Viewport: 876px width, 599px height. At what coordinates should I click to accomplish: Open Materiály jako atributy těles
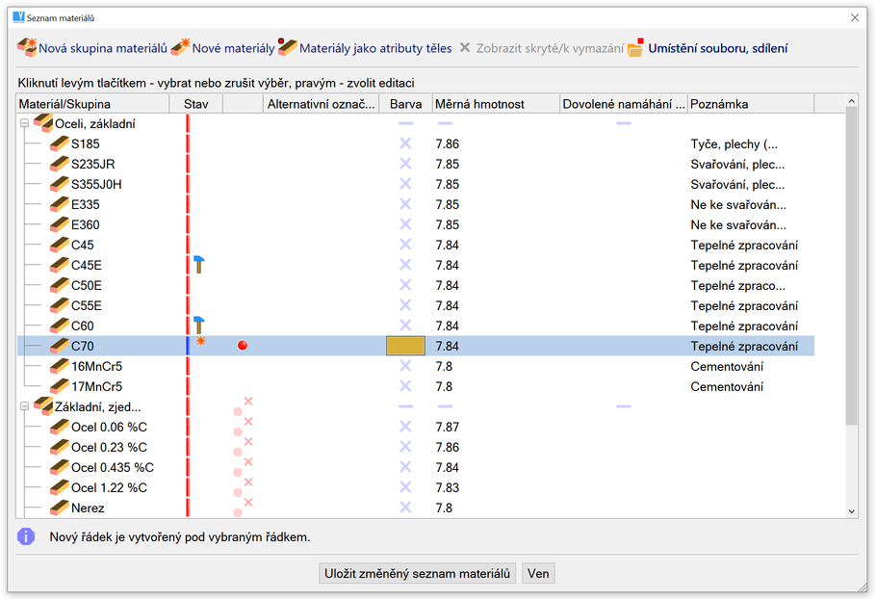tap(287, 48)
